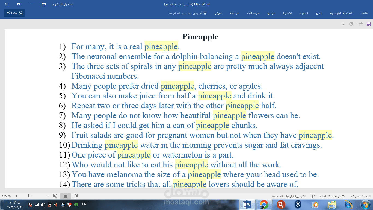Switch to the مراجعة (Review) tab
Screen dimensions: 373x210
pos(234,13)
